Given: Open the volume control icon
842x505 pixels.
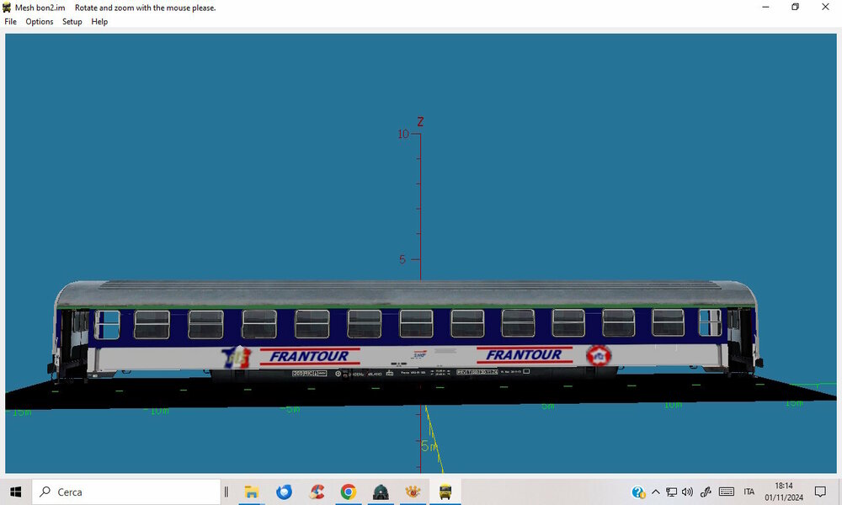Looking at the screenshot, I should coord(687,492).
